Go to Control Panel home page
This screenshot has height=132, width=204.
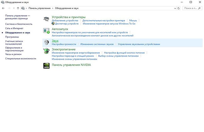[x=18, y=17]
